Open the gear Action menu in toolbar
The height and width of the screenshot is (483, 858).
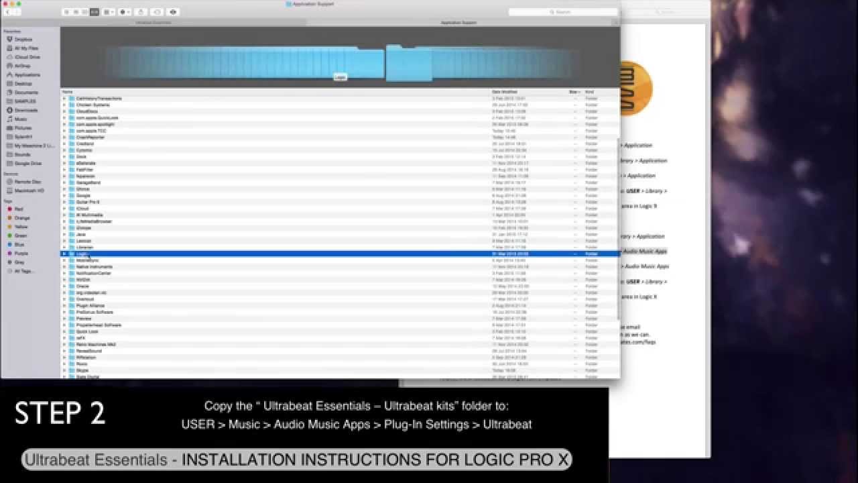125,12
